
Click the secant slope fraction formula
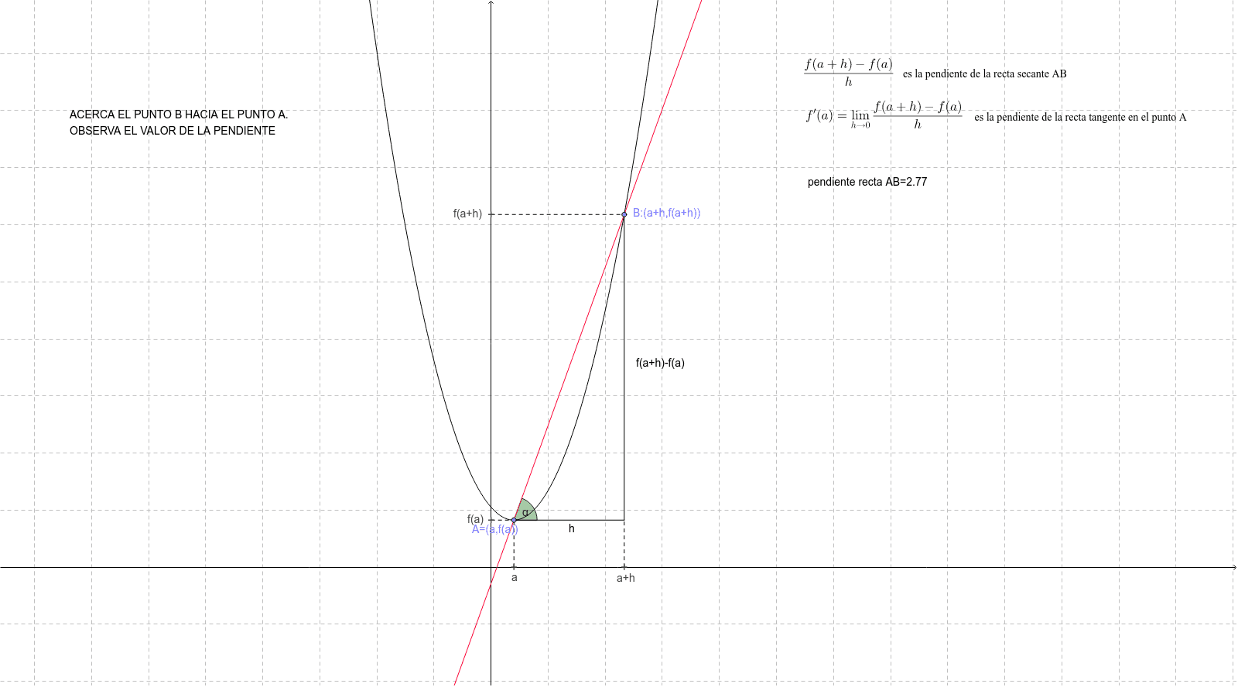(848, 72)
